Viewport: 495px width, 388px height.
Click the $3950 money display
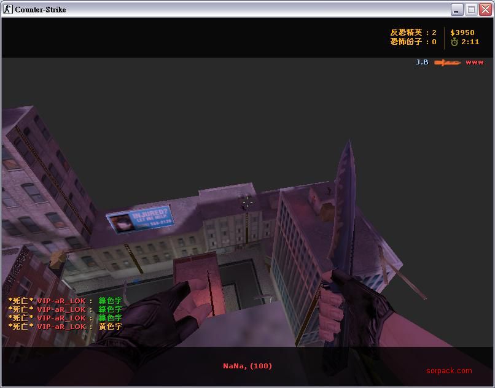click(462, 33)
